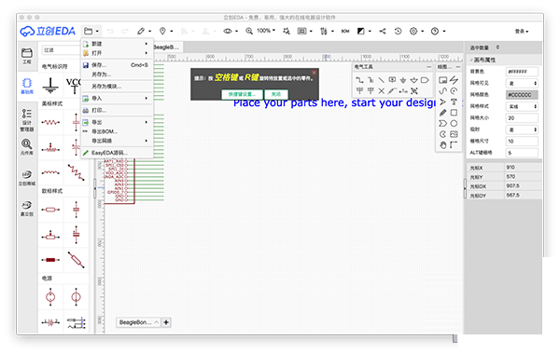Image resolution: width=560 pixels, height=354 pixels.
Task: Pick the rectangle drawing tool
Action: tap(454, 113)
